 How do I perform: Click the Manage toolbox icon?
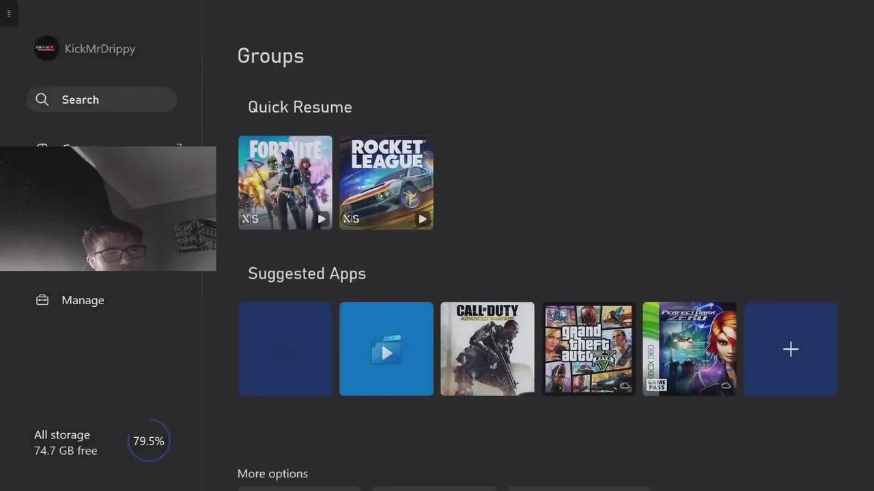pyautogui.click(x=42, y=300)
